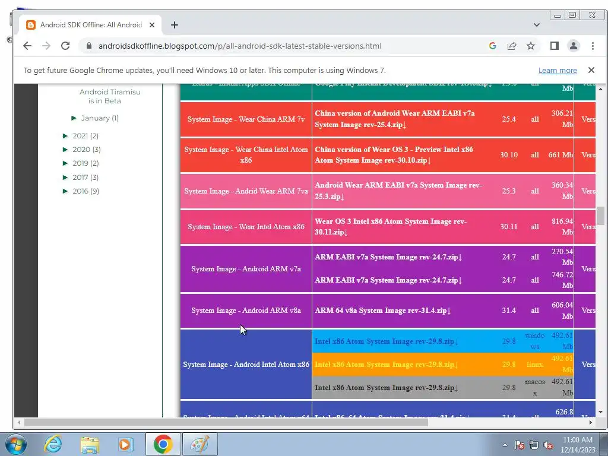Click the address bar URL
Image resolution: width=608 pixels, height=456 pixels.
[240, 46]
